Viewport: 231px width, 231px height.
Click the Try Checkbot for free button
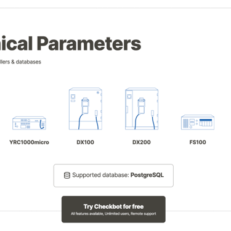tap(113, 209)
